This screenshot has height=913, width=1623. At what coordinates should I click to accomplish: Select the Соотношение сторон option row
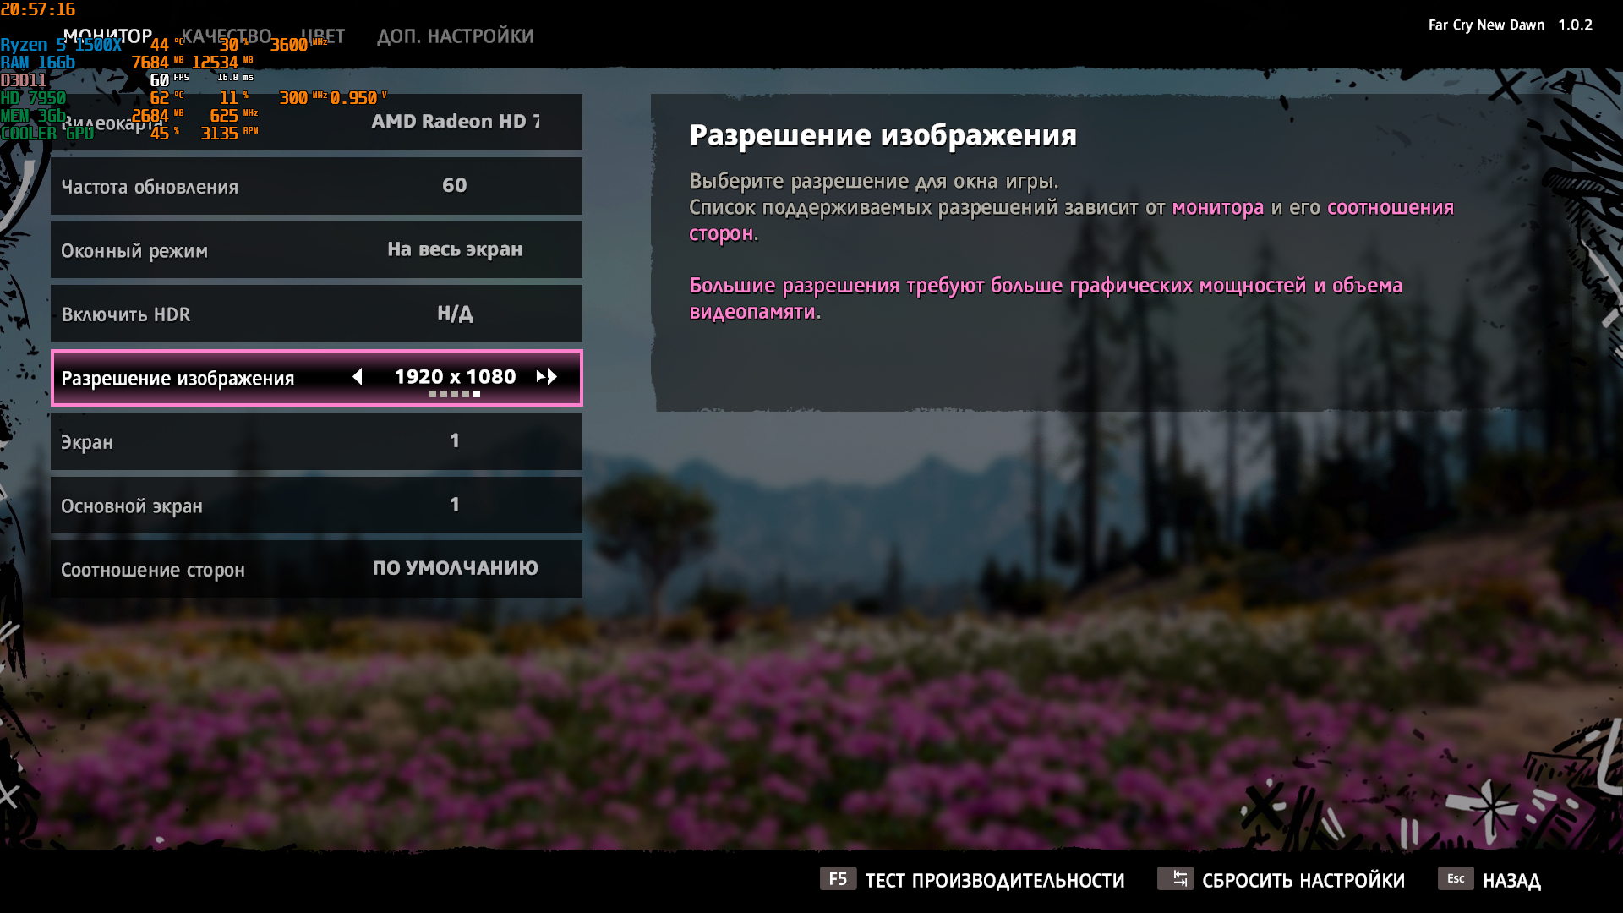tap(316, 569)
